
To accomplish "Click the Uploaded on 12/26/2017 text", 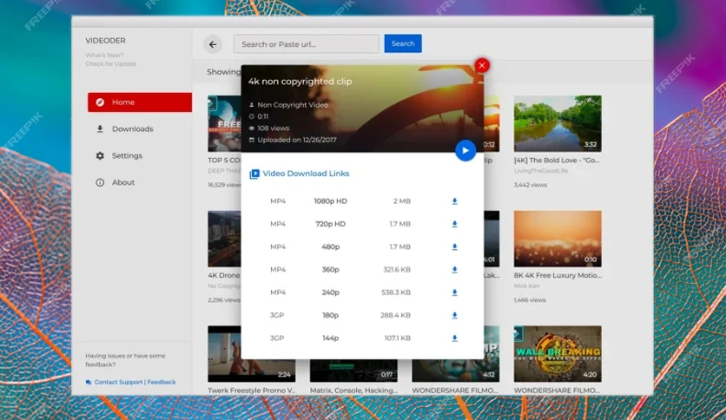I will (x=297, y=140).
